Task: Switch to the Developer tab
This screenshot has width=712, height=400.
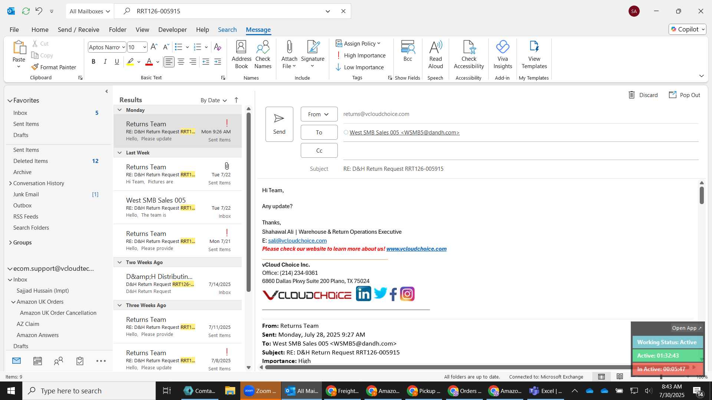Action: pos(172,29)
